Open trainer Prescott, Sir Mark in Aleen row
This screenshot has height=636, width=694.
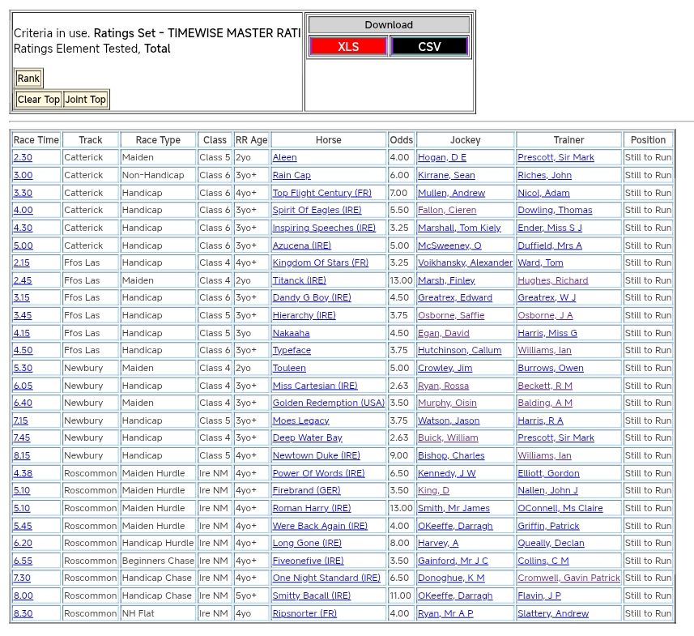click(556, 158)
